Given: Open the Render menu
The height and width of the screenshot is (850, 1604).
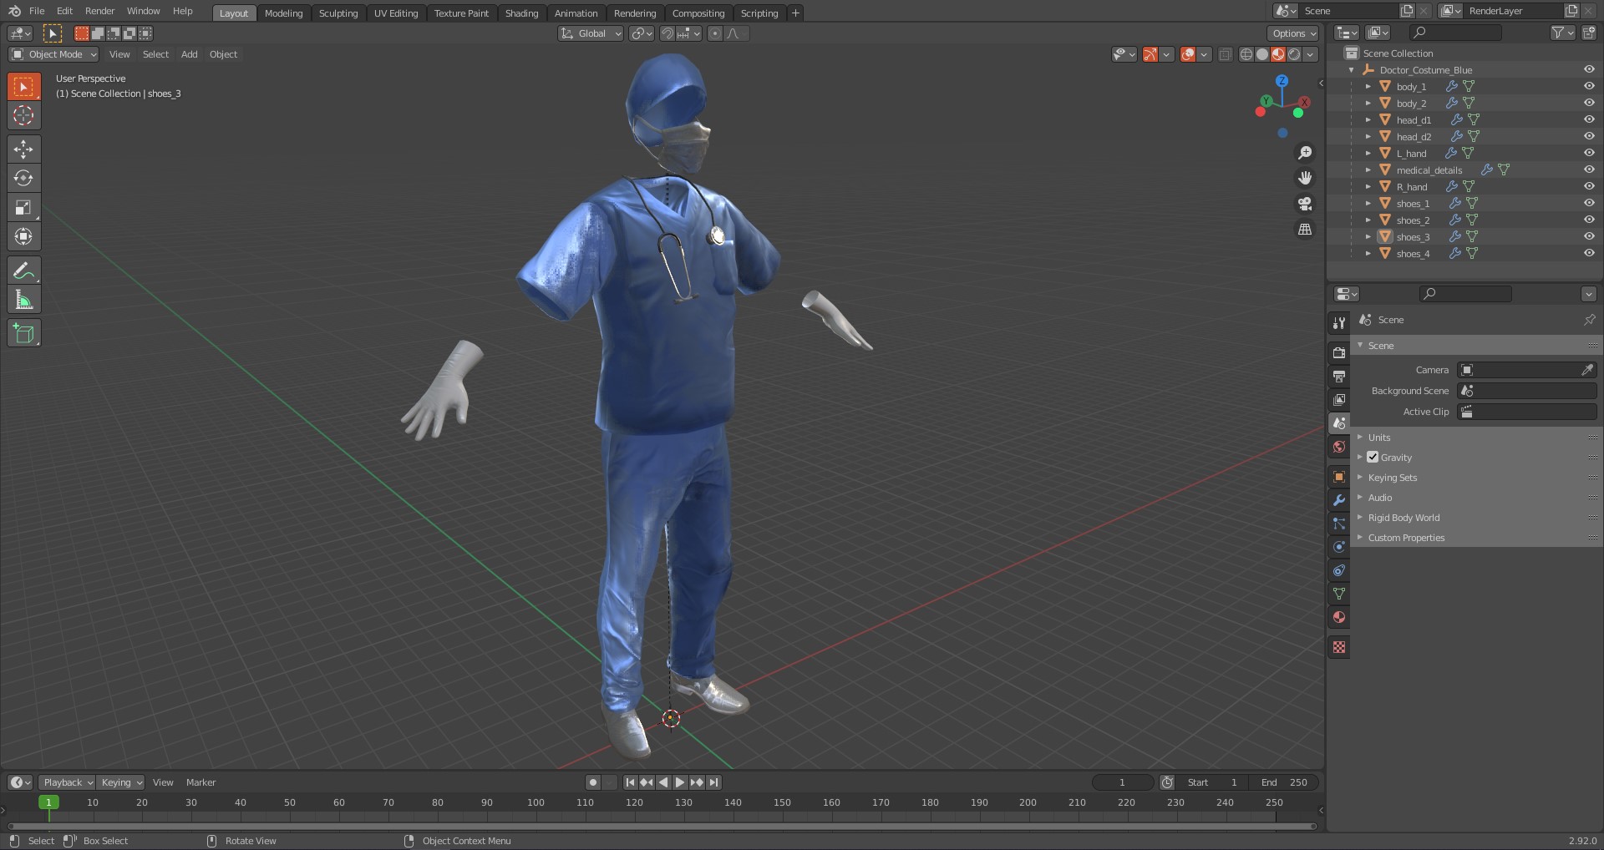Looking at the screenshot, I should pos(100,11).
